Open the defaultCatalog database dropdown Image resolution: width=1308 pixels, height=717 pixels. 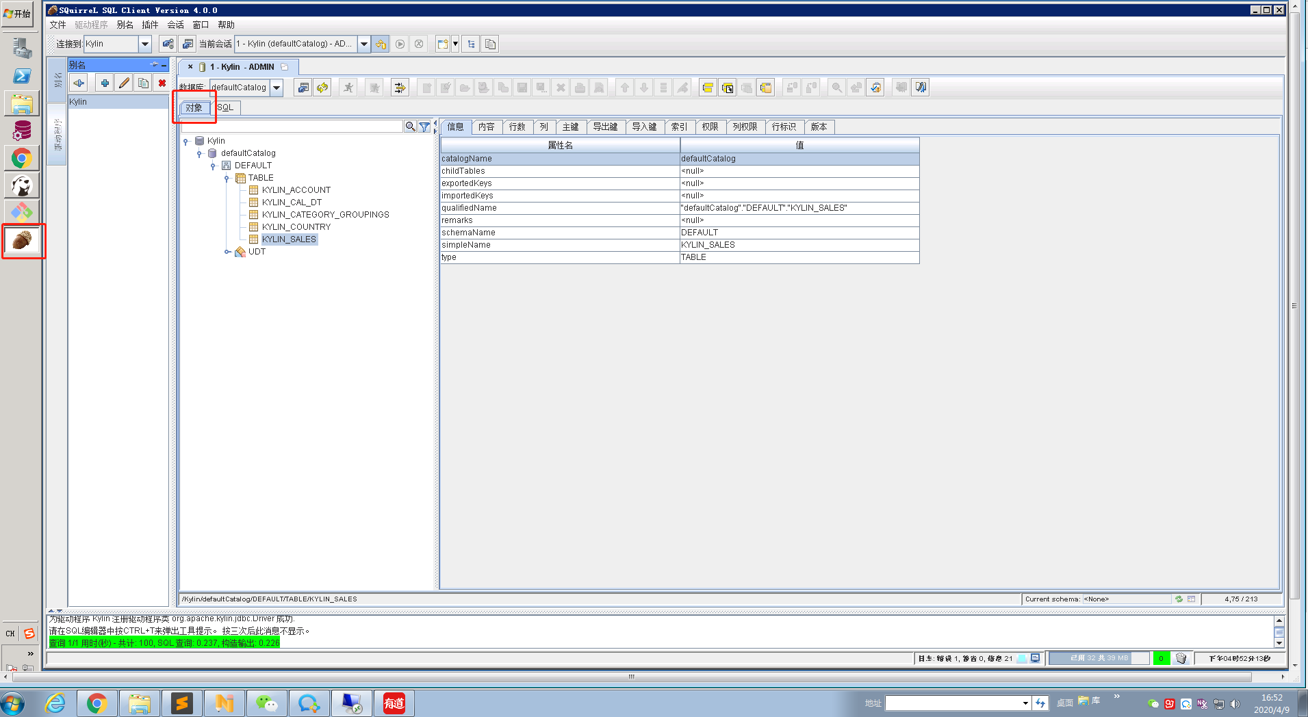[x=277, y=88]
